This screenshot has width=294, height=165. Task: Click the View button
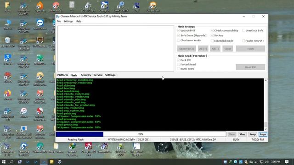[x=232, y=134]
